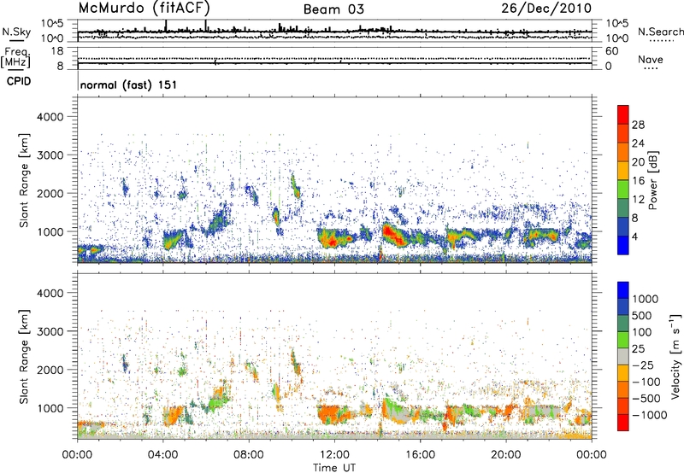Click the 'Nave' legend label
This screenshot has width=684, height=473.
point(651,60)
